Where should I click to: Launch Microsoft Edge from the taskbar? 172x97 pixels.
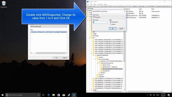48,95
